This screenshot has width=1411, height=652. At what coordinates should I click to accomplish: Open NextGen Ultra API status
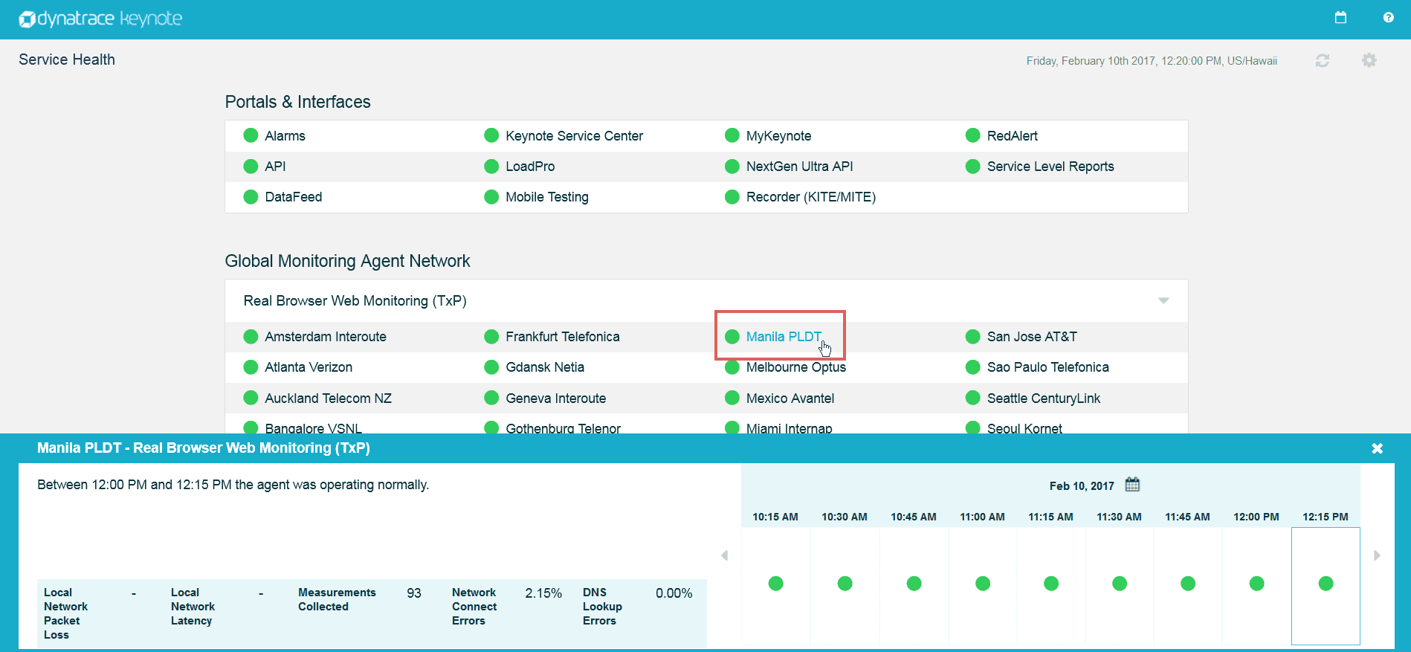tap(800, 167)
